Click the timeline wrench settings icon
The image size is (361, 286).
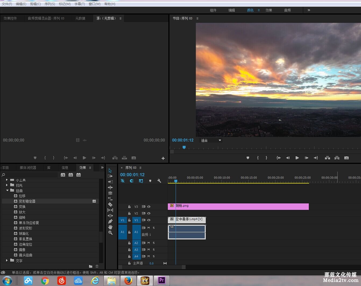[159, 181]
